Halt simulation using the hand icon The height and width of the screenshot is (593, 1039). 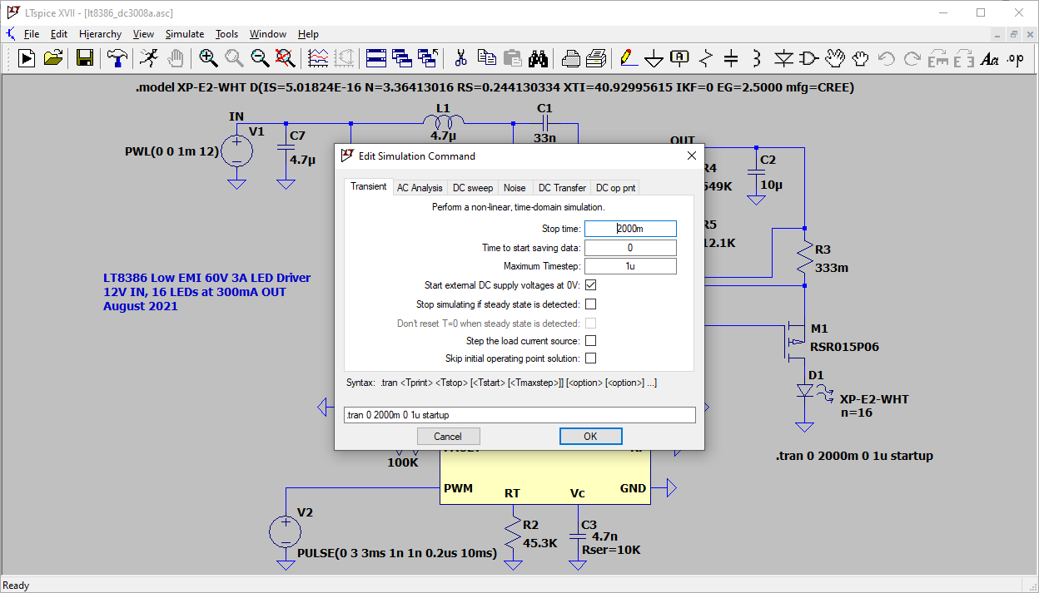tap(175, 57)
